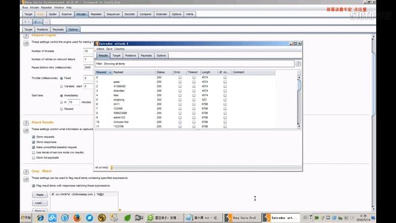This screenshot has height=223, width=396.
Task: Launch Firefox from the taskbar
Action: (77, 217)
